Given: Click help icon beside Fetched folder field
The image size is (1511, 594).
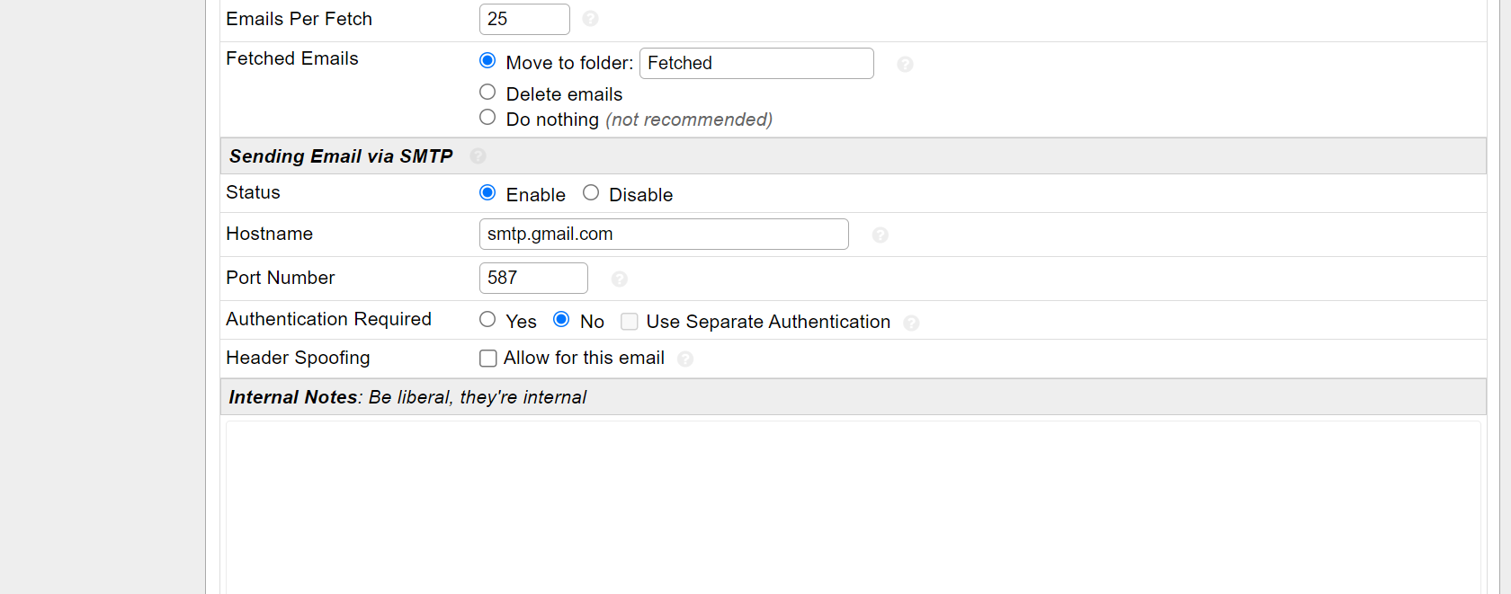Looking at the screenshot, I should point(905,64).
